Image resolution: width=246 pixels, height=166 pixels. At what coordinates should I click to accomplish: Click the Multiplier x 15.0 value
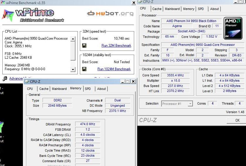pos(175,81)
